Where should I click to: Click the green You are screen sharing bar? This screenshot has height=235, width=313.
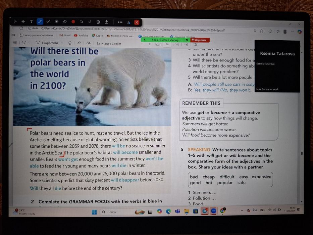click(x=165, y=40)
